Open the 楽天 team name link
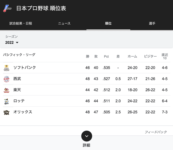The image size is (173, 150). 17,90
